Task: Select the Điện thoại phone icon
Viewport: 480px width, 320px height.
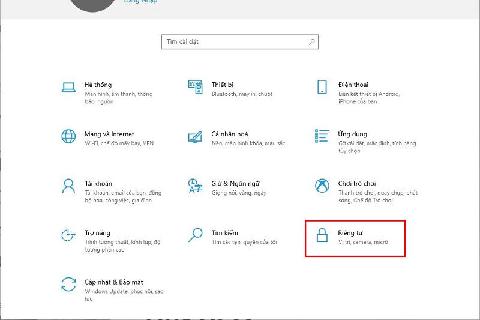Action: tap(322, 87)
